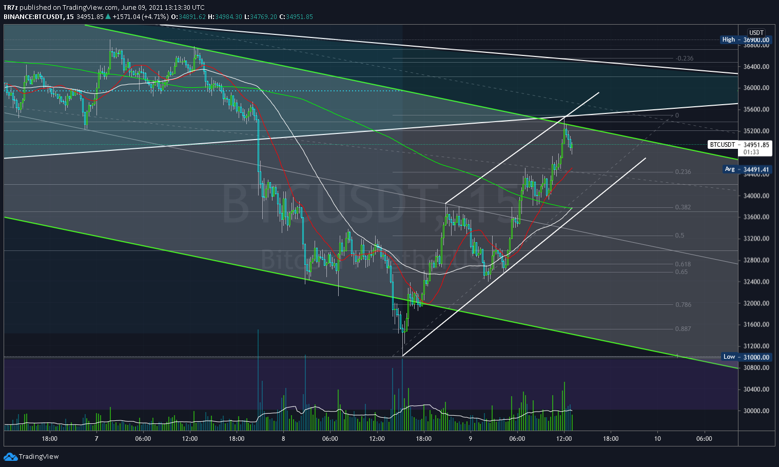The width and height of the screenshot is (779, 467).
Task: Select the 0.618 Fibonacci level label
Action: coord(683,264)
